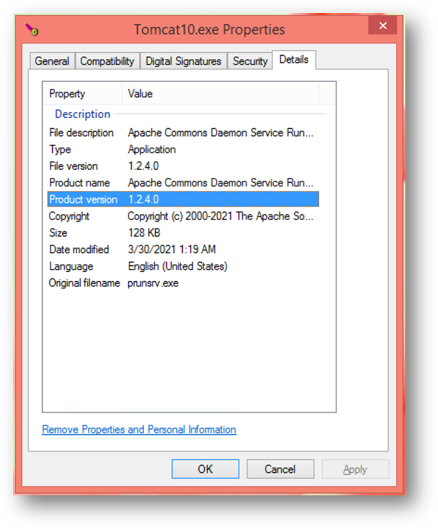The width and height of the screenshot is (438, 528).
Task: Open the Compatibility tab
Action: pyautogui.click(x=107, y=61)
